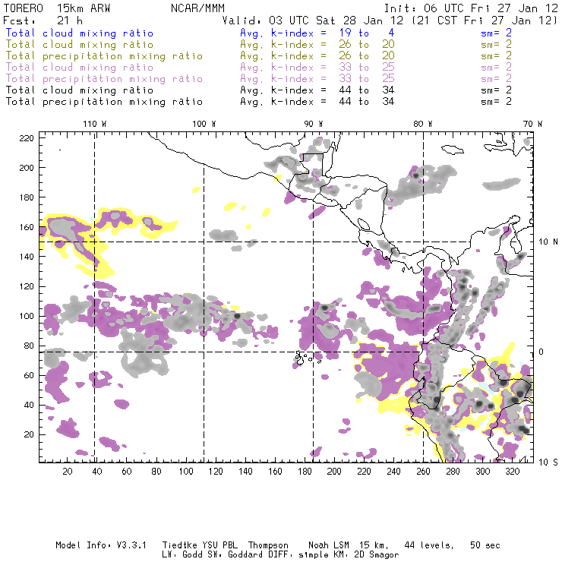The image size is (562, 562).
Task: Click the vertical axis tick label "220"
Action: click(x=27, y=138)
